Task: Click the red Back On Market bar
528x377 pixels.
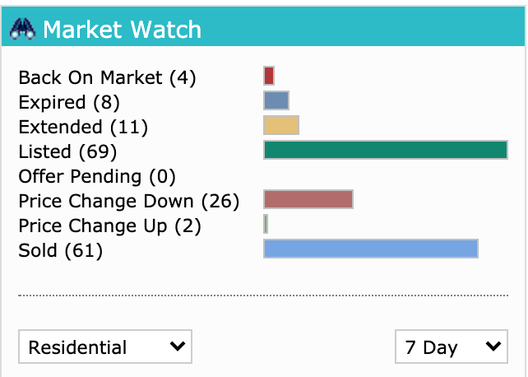Action: point(269,76)
